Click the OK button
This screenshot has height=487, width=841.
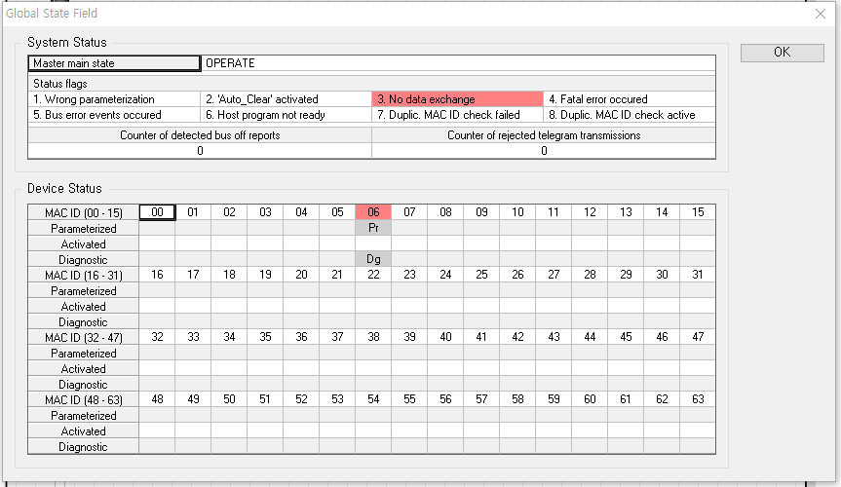pos(782,53)
